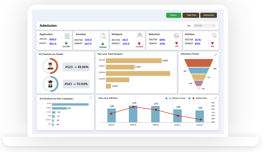
Task: Click the blue Attrition Counts legend dot
Action: point(170,98)
